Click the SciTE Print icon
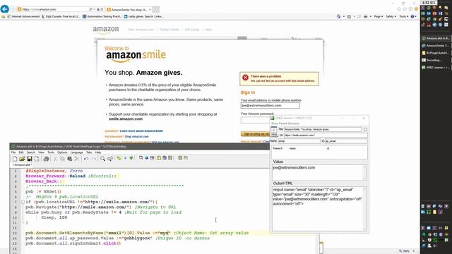The height and width of the screenshot is (254, 452). click(46, 159)
